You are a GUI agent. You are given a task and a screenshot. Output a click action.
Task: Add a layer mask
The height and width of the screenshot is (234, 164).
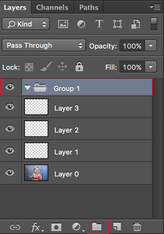point(56,227)
